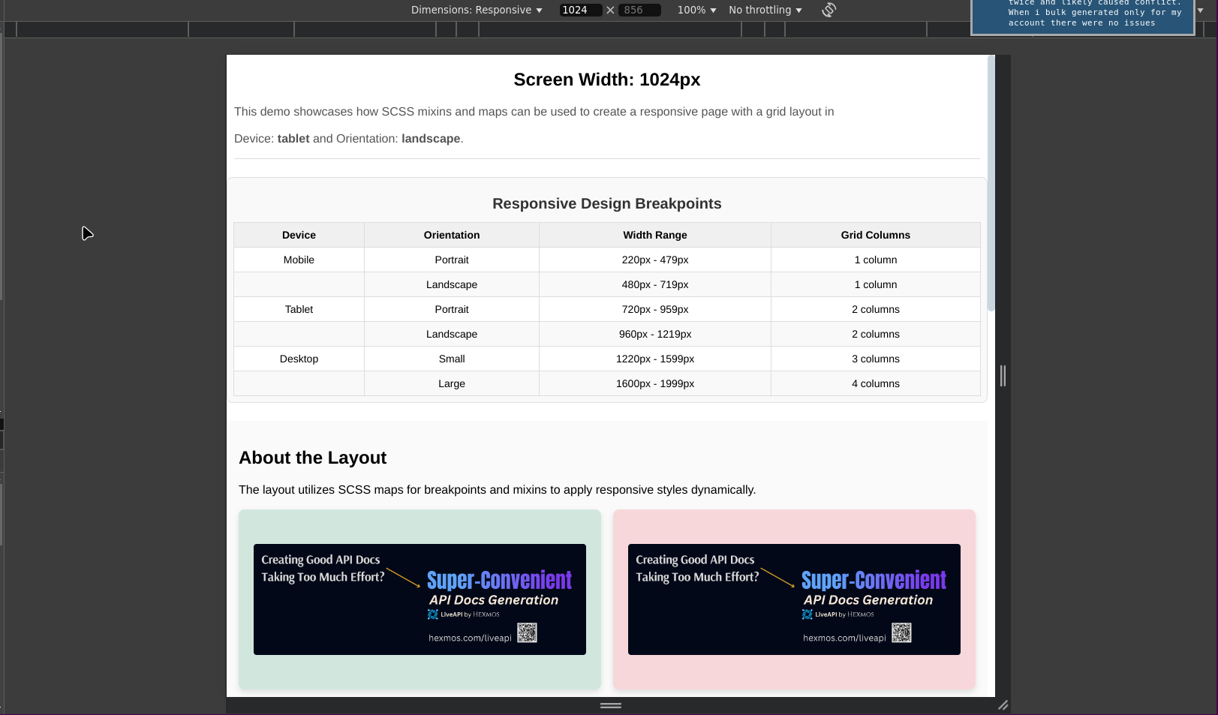Image resolution: width=1218 pixels, height=715 pixels.
Task: Click the banner image in the pink card
Action: tap(794, 599)
